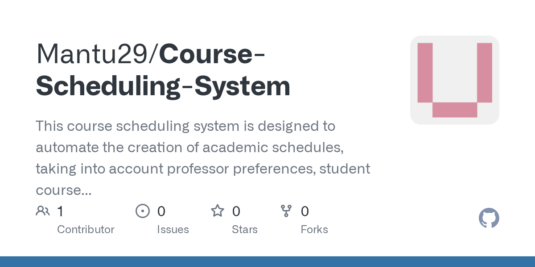Open the pink identicon avatar image
This screenshot has width=535, height=267.
point(455,80)
